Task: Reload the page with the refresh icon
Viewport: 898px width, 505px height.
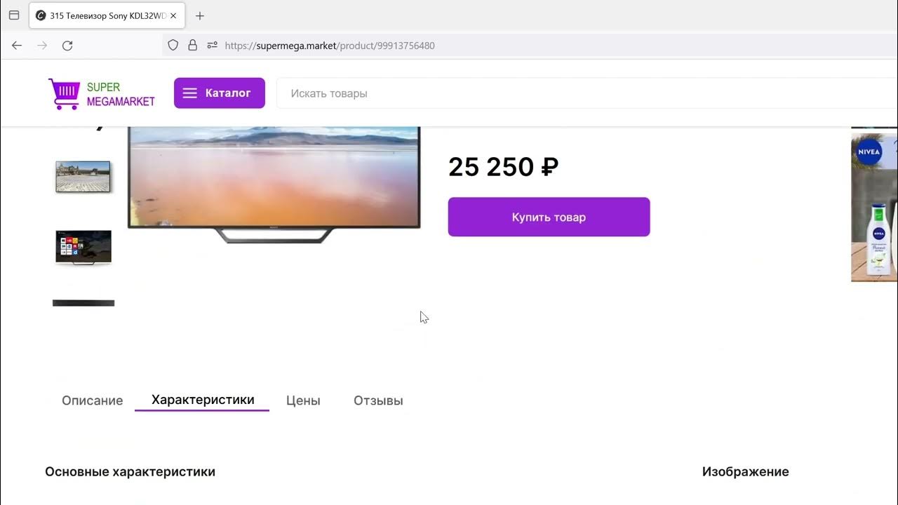Action: [x=67, y=46]
